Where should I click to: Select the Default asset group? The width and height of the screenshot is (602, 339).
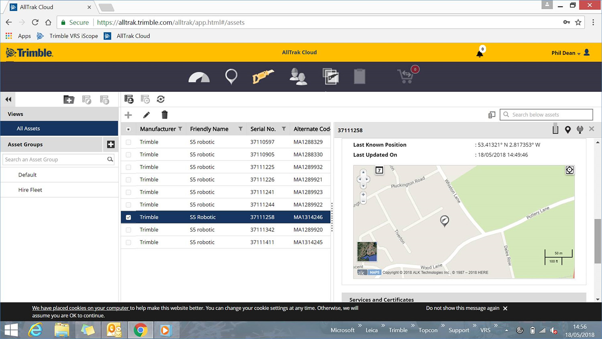point(59,175)
